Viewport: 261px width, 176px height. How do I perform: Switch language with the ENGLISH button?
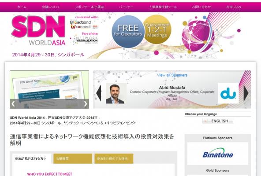click(218, 121)
